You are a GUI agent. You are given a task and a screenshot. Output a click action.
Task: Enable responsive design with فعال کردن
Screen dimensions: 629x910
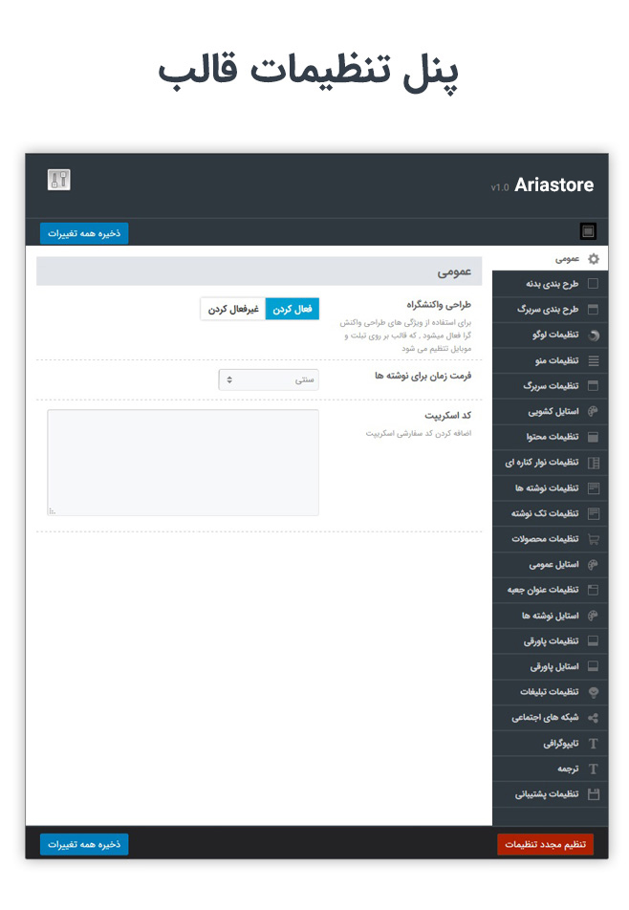(292, 310)
